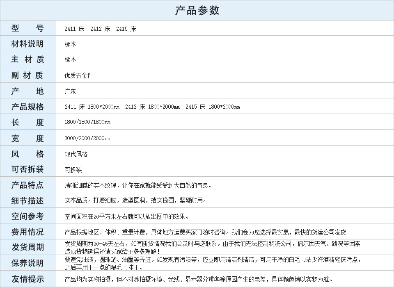Viewport: 394px width, 287px height.
Task: Click the 空间面积在20平方米 text
Action: click(x=127, y=216)
